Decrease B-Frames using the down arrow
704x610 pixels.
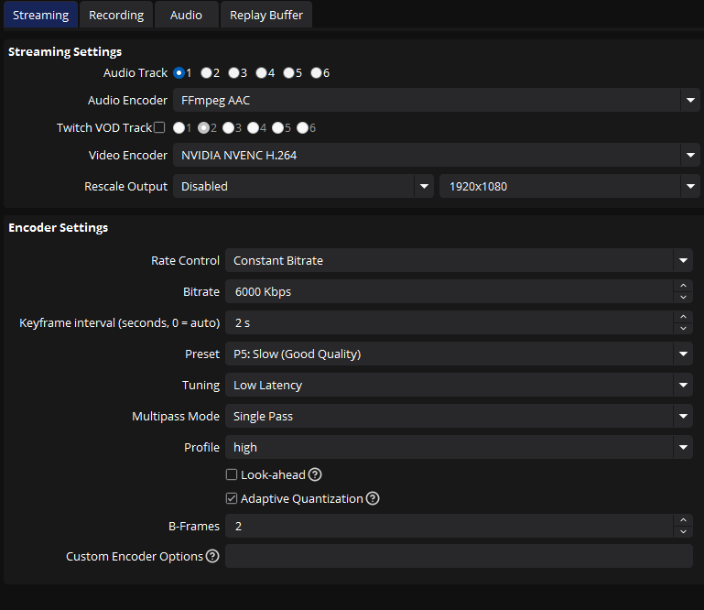point(683,532)
